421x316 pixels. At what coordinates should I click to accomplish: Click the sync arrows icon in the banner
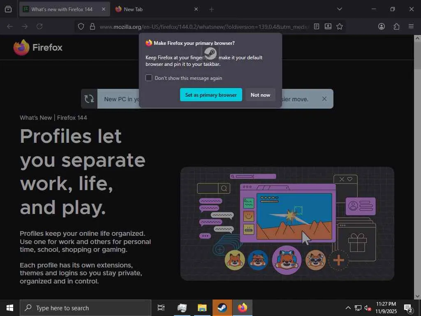89,99
